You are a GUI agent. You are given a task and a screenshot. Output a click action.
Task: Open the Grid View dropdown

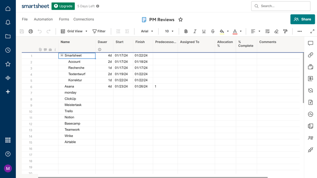click(x=74, y=31)
